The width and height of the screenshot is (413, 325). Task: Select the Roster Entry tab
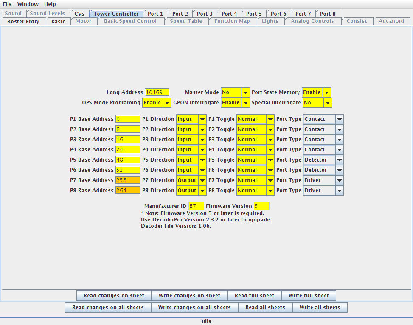point(23,21)
